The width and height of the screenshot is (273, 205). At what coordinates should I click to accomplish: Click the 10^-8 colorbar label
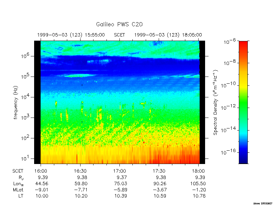click(x=230, y=63)
